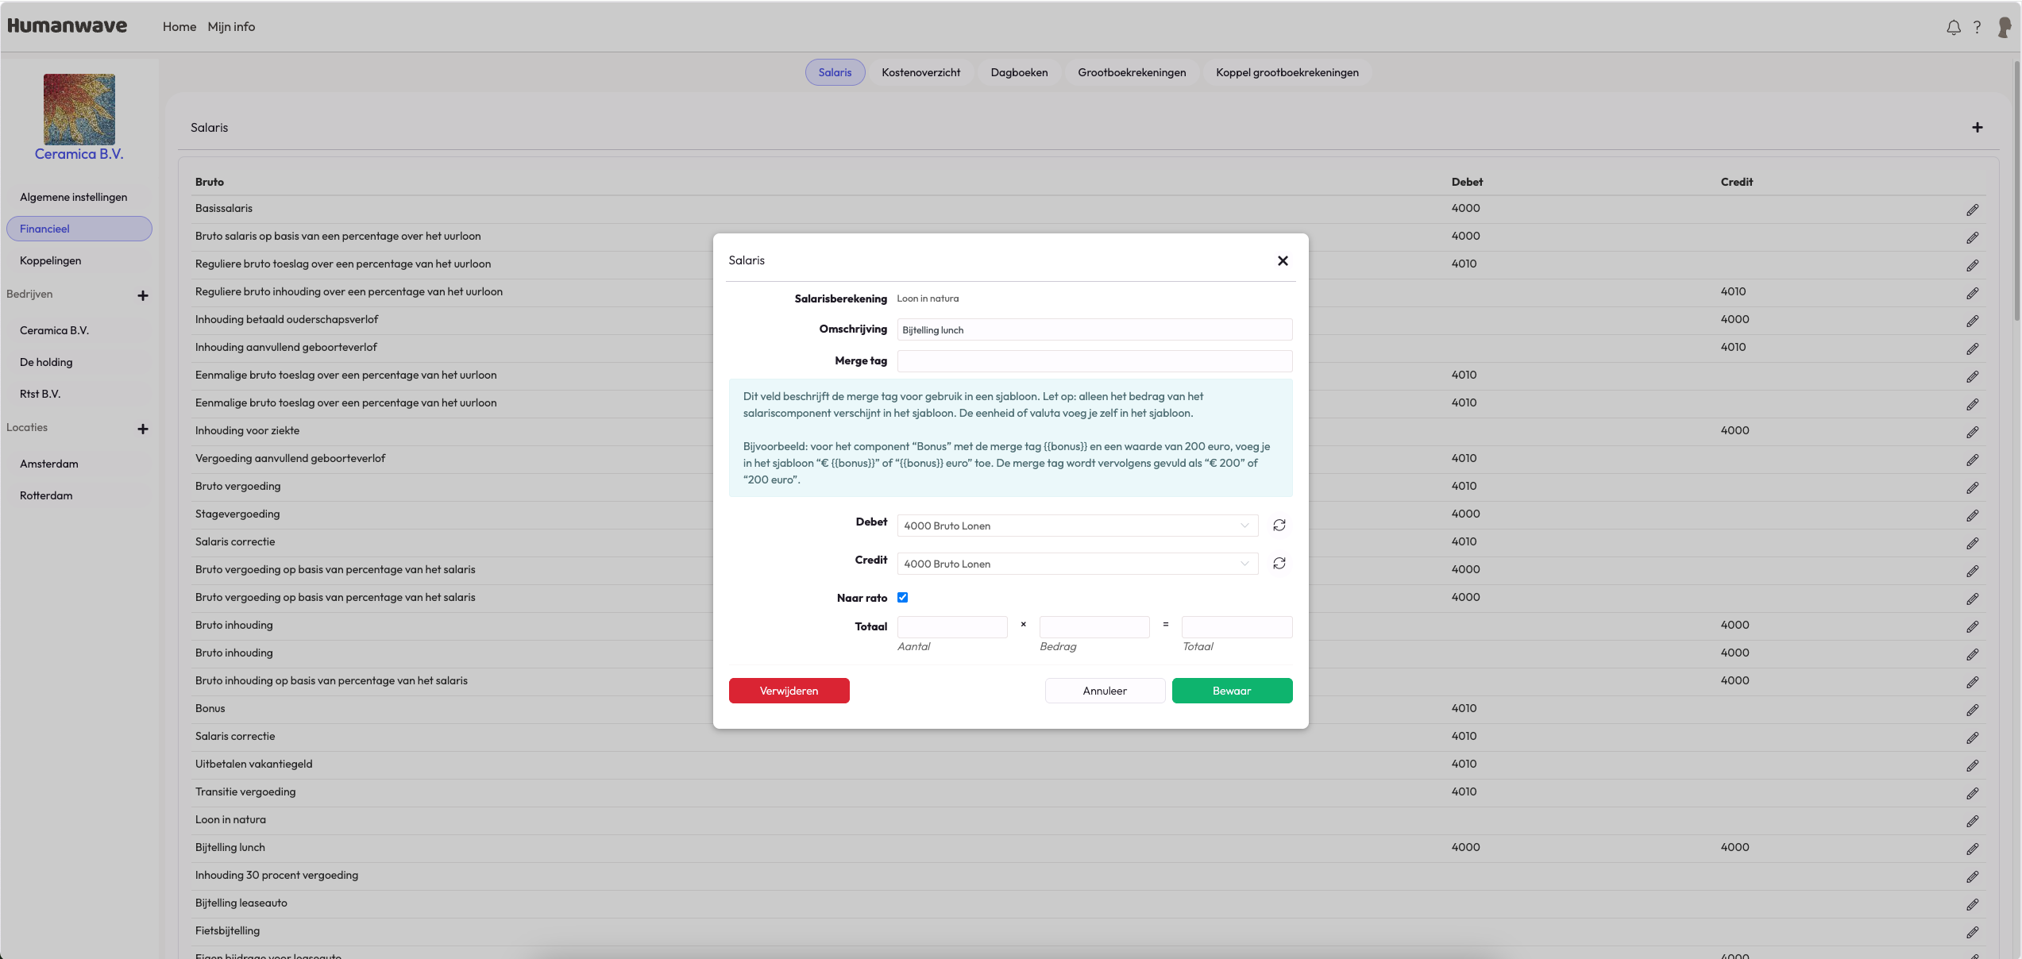
Task: Close the Salaris dialog with X
Action: [1282, 261]
